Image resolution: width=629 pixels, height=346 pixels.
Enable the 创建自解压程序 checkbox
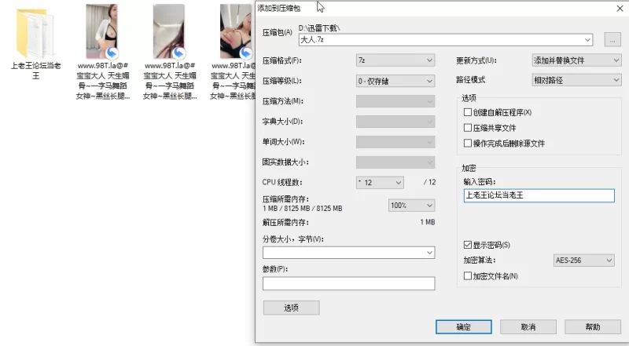469,113
